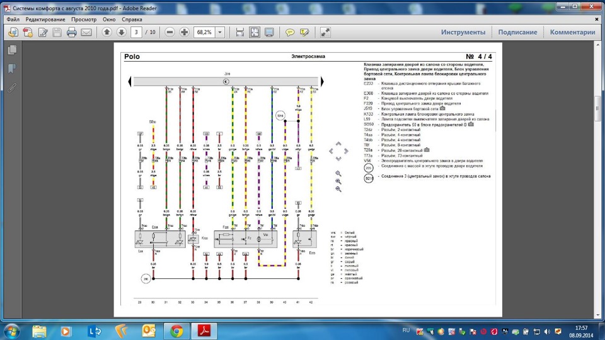605x340 pixels.
Task: Open the zoom level dropdown arrow
Action: (x=220, y=32)
